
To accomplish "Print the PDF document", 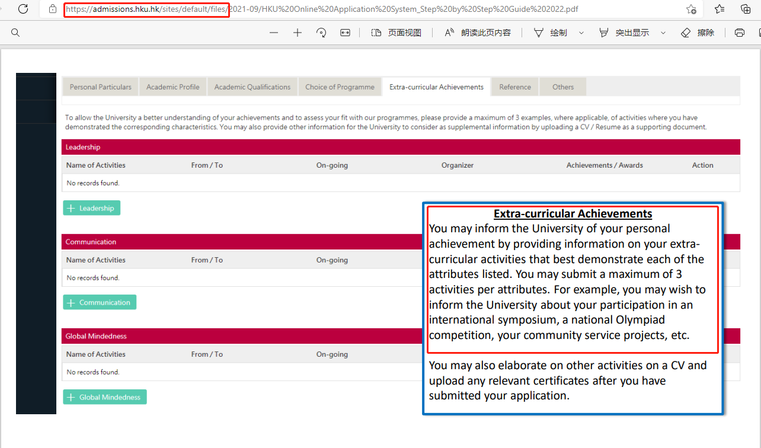I will coord(739,33).
